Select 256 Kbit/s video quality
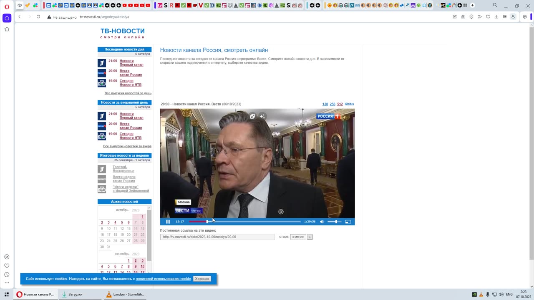534x300 pixels. click(x=332, y=104)
